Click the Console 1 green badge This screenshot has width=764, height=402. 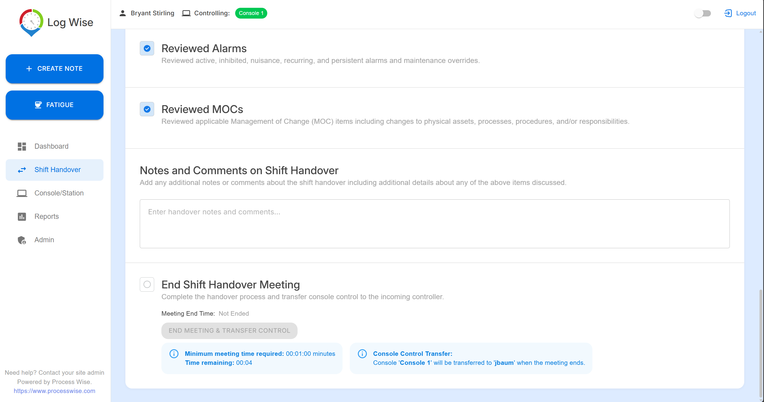[251, 13]
